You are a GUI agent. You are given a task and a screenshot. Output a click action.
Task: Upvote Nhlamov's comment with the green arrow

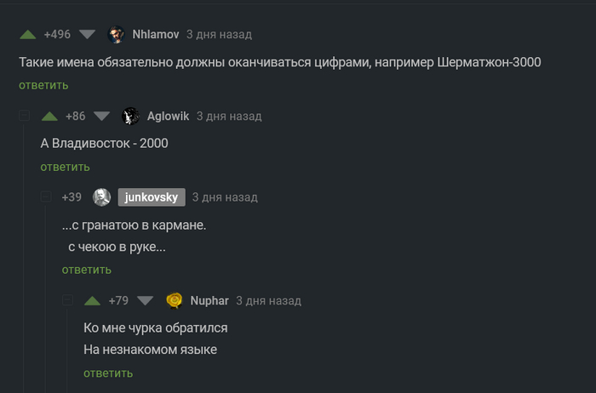(x=27, y=35)
